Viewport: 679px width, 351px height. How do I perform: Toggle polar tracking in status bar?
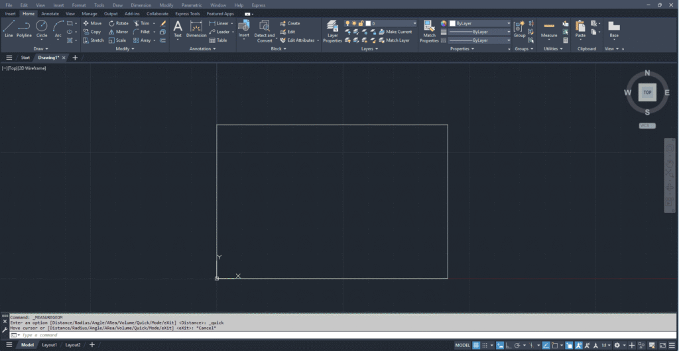click(517, 346)
